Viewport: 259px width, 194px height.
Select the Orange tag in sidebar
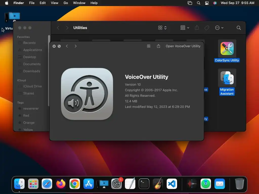pyautogui.click(x=29, y=123)
